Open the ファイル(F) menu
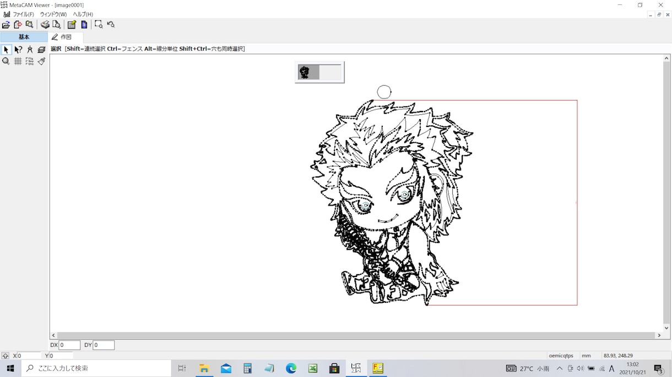Image resolution: width=672 pixels, height=377 pixels. 23,14
